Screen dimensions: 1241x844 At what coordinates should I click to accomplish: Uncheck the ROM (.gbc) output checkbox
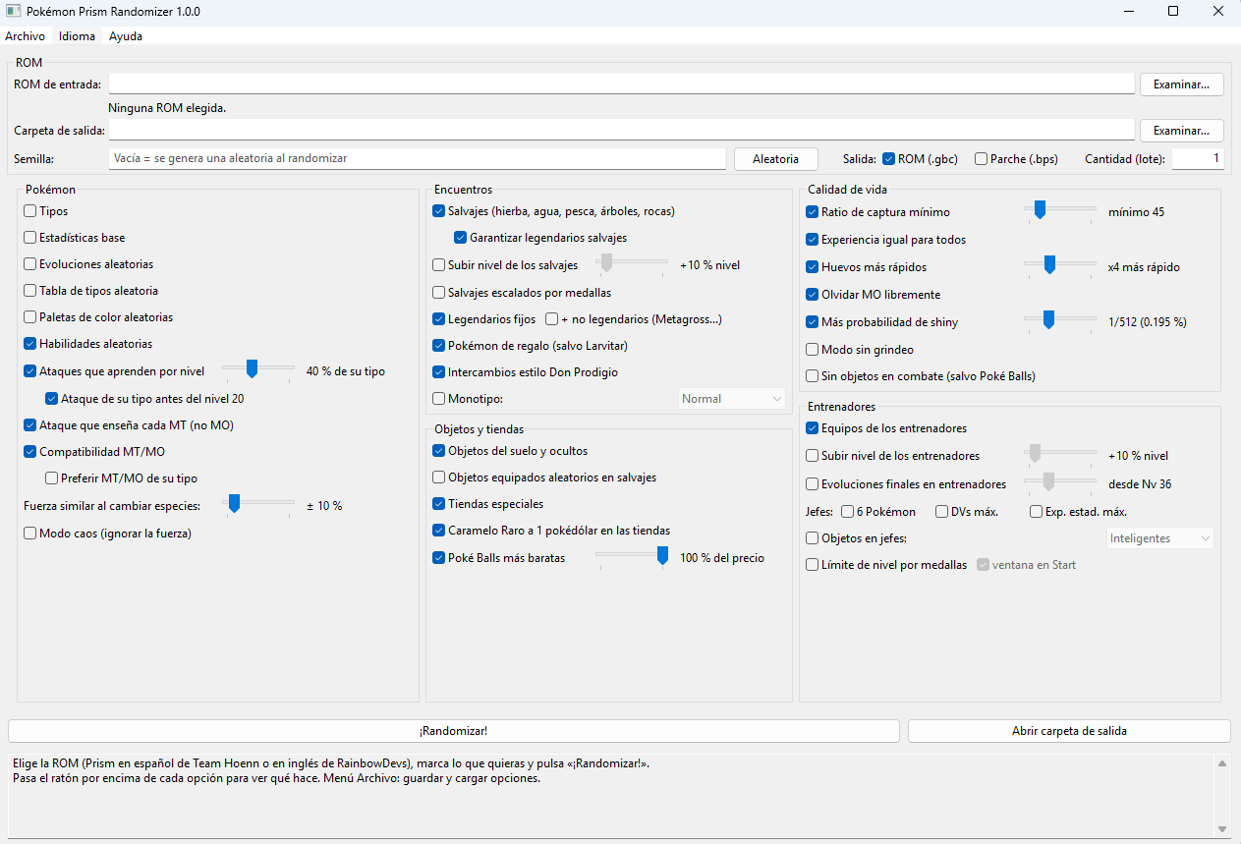tap(888, 159)
